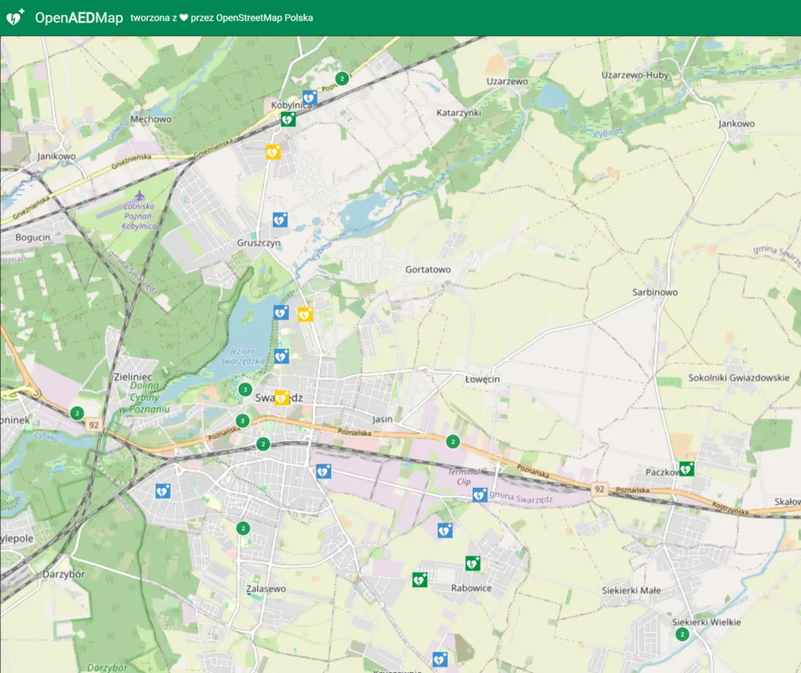Click the OpenAEDMap heart logo icon
This screenshot has width=801, height=673.
point(15,17)
